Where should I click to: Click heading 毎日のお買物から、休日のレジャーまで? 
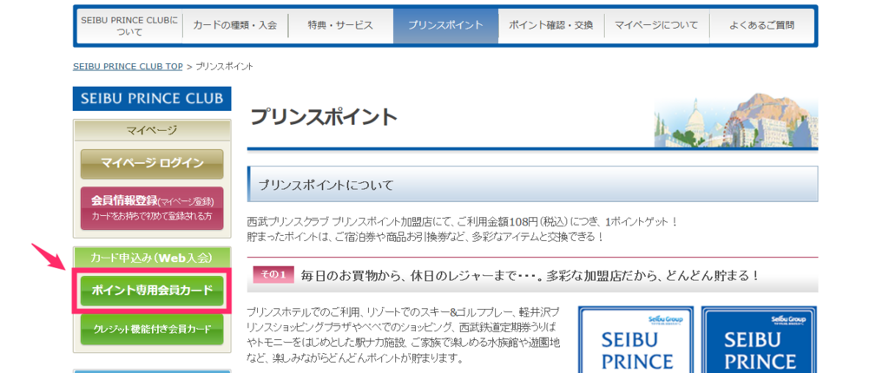(x=530, y=276)
